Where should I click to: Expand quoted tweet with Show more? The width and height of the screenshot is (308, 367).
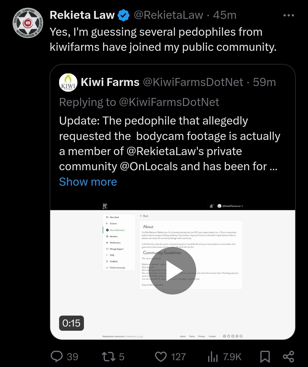pyautogui.click(x=88, y=182)
